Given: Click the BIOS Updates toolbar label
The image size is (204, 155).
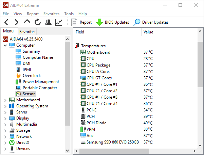Looking at the screenshot, I should (117, 22).
